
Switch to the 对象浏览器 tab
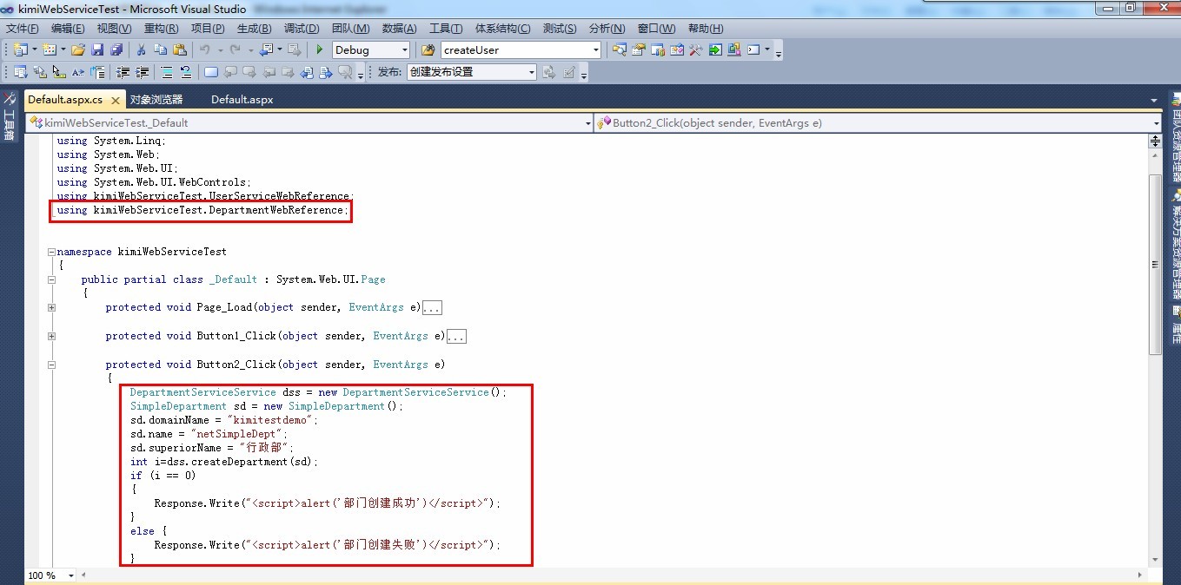[x=156, y=100]
